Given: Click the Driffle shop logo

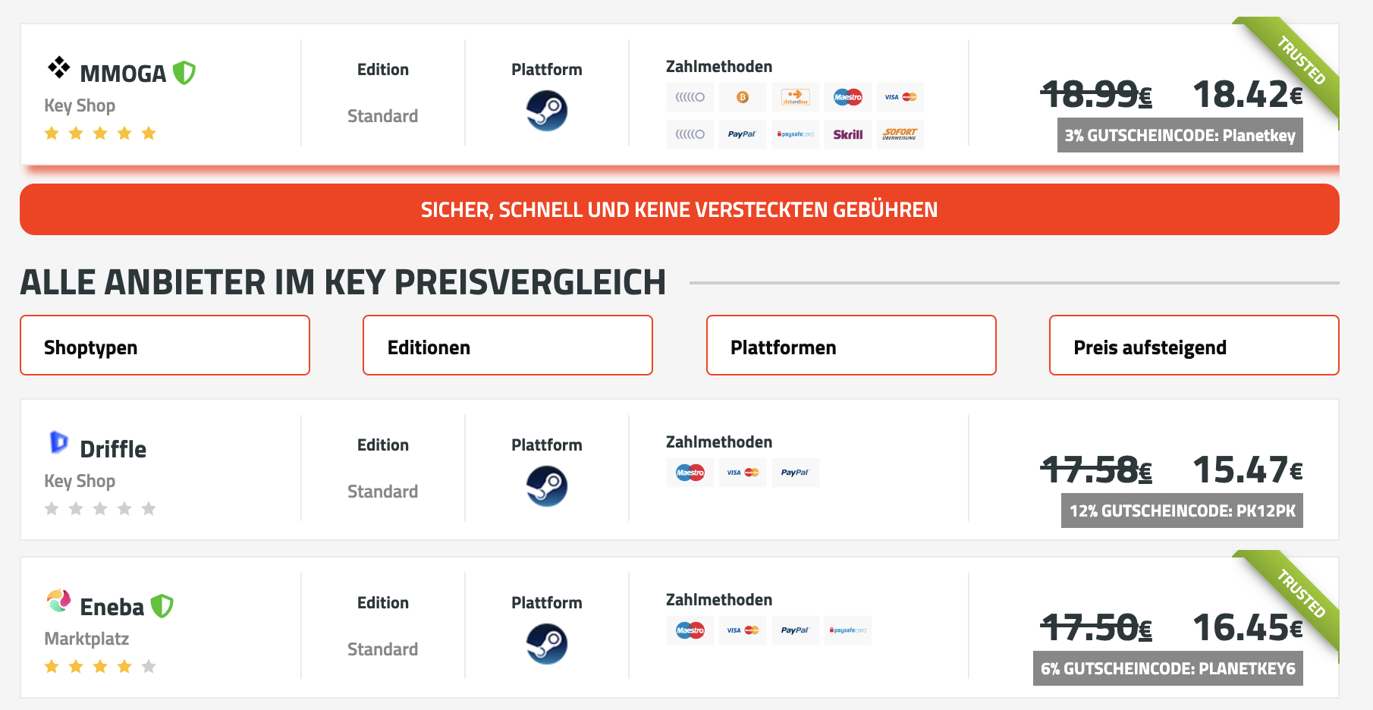Looking at the screenshot, I should [58, 441].
